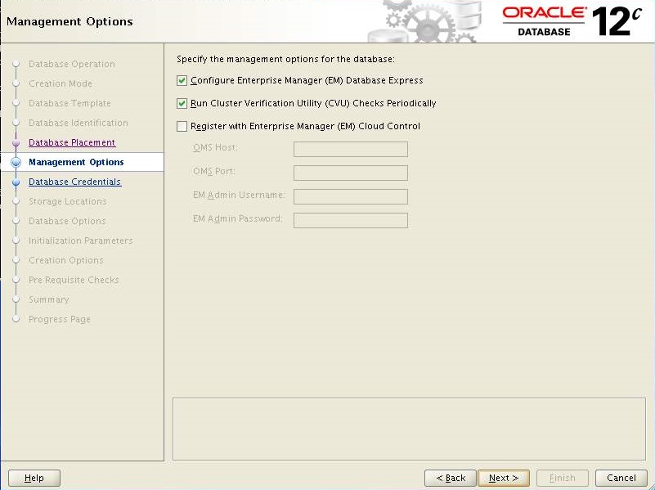This screenshot has height=490, width=655.
Task: Click the Initialization Parameters step label
Action: (81, 241)
